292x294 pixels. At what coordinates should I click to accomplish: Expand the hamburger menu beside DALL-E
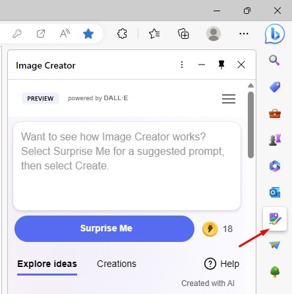click(x=229, y=99)
